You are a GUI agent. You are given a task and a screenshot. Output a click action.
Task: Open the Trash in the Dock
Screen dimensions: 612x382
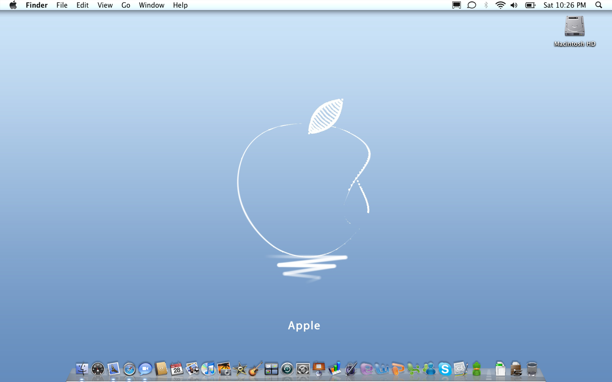(532, 369)
